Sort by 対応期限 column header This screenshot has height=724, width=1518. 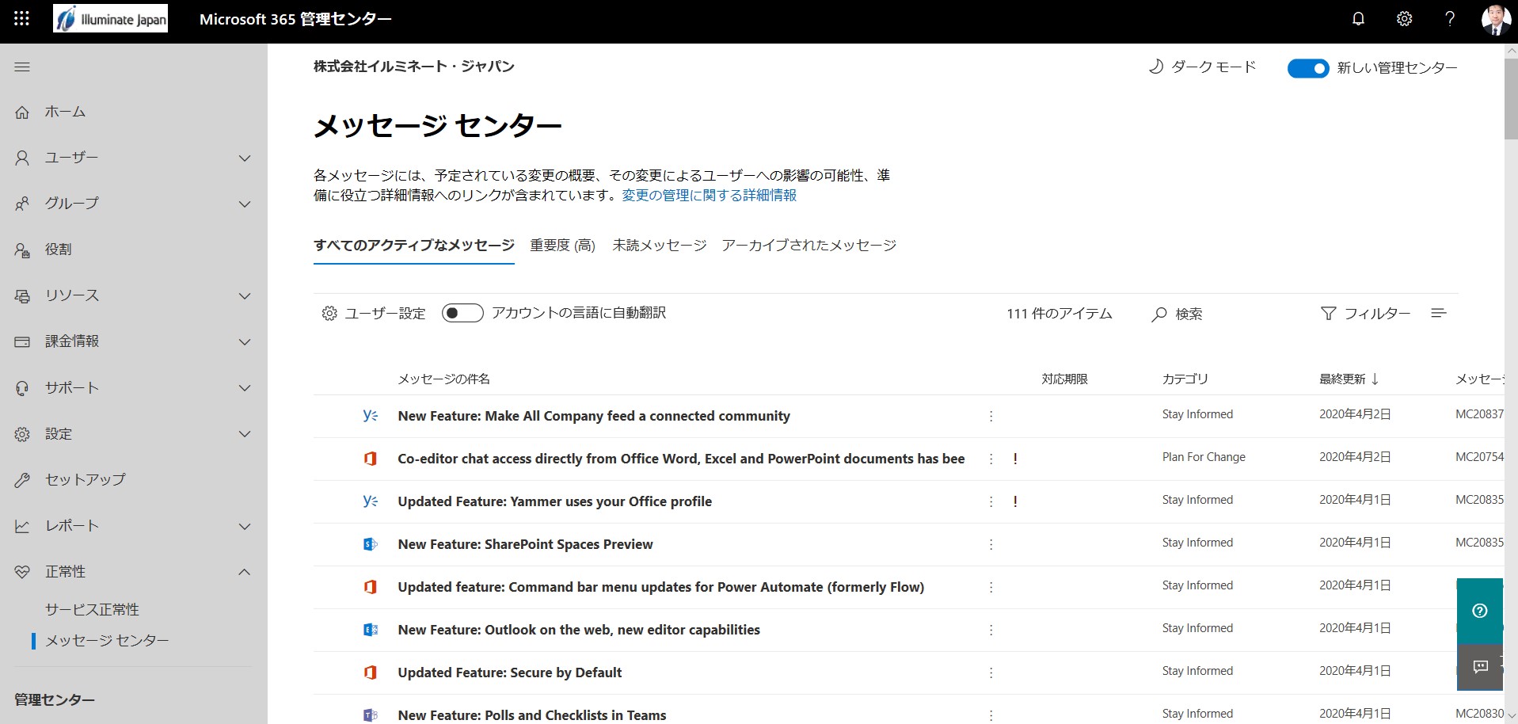(x=1064, y=379)
